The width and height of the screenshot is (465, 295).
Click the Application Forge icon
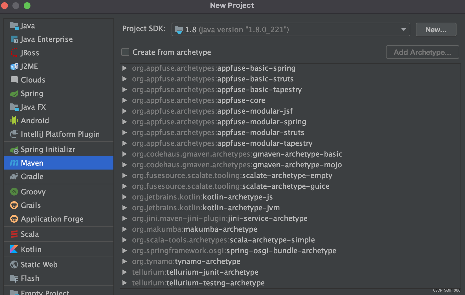pos(14,219)
